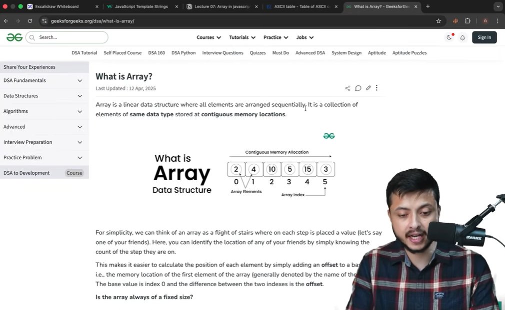505x310 pixels.
Task: Click the GeeksforGeeks logo
Action: tap(14, 37)
